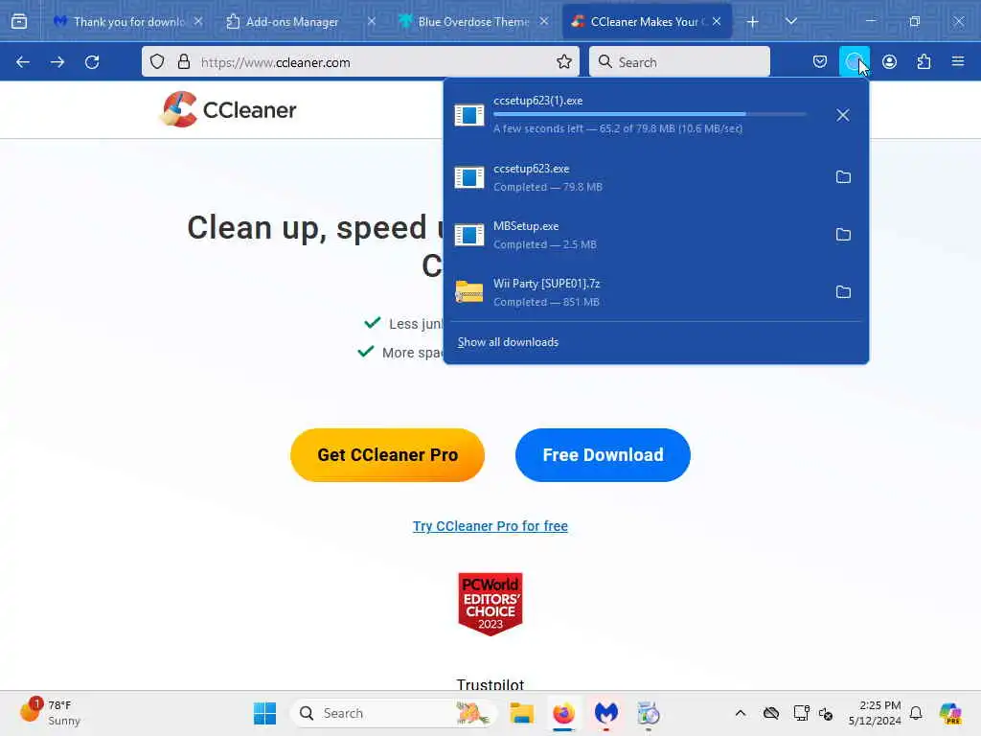Screen dimensions: 981x736
Task: Click the OneDrive cloud tray icon
Action: point(771,713)
